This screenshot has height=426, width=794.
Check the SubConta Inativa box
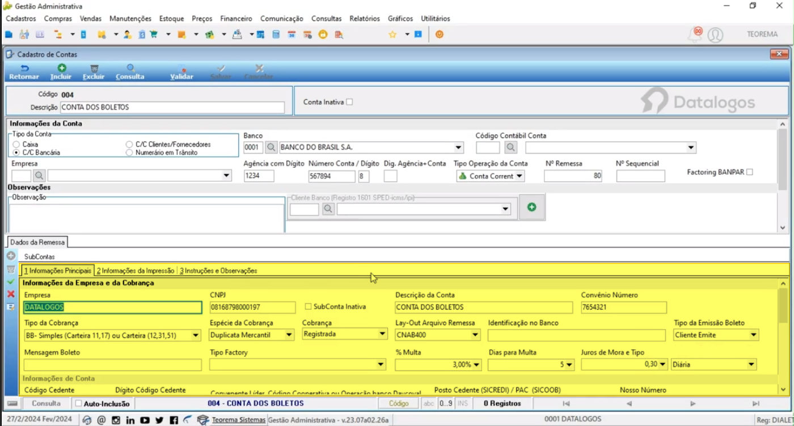coord(309,306)
